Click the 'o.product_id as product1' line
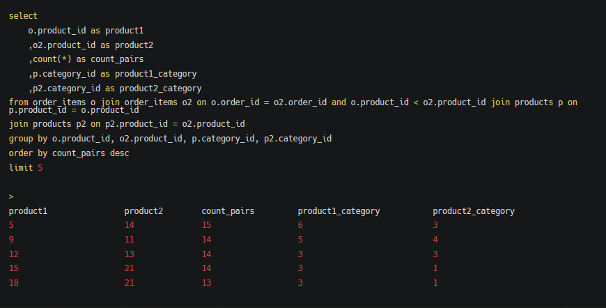The width and height of the screenshot is (606, 308). tap(85, 31)
